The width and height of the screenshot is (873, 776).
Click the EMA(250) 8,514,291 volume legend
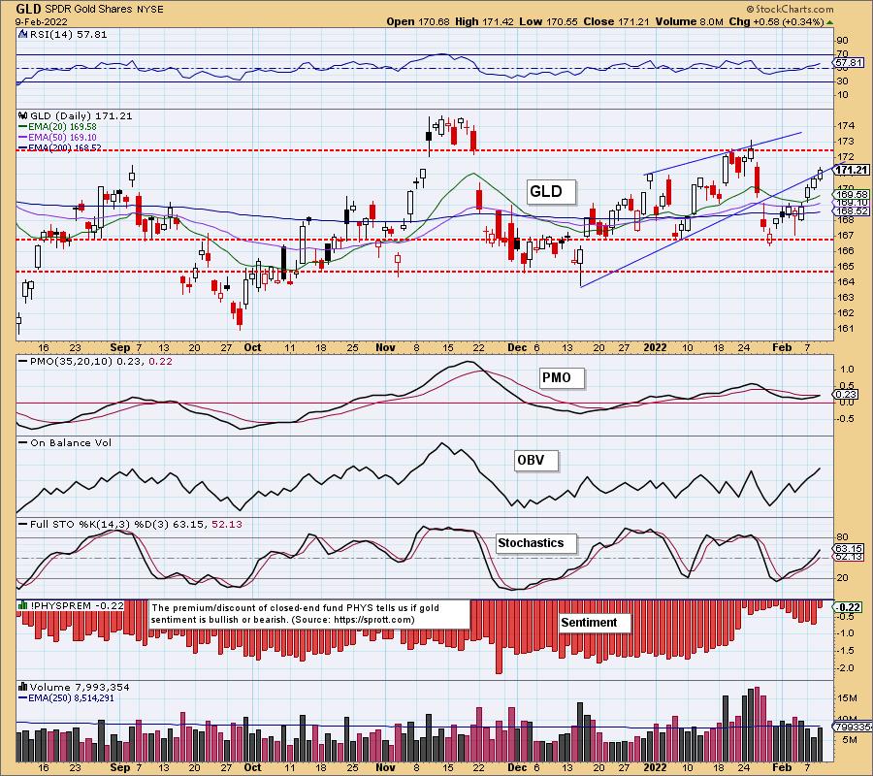(x=66, y=697)
